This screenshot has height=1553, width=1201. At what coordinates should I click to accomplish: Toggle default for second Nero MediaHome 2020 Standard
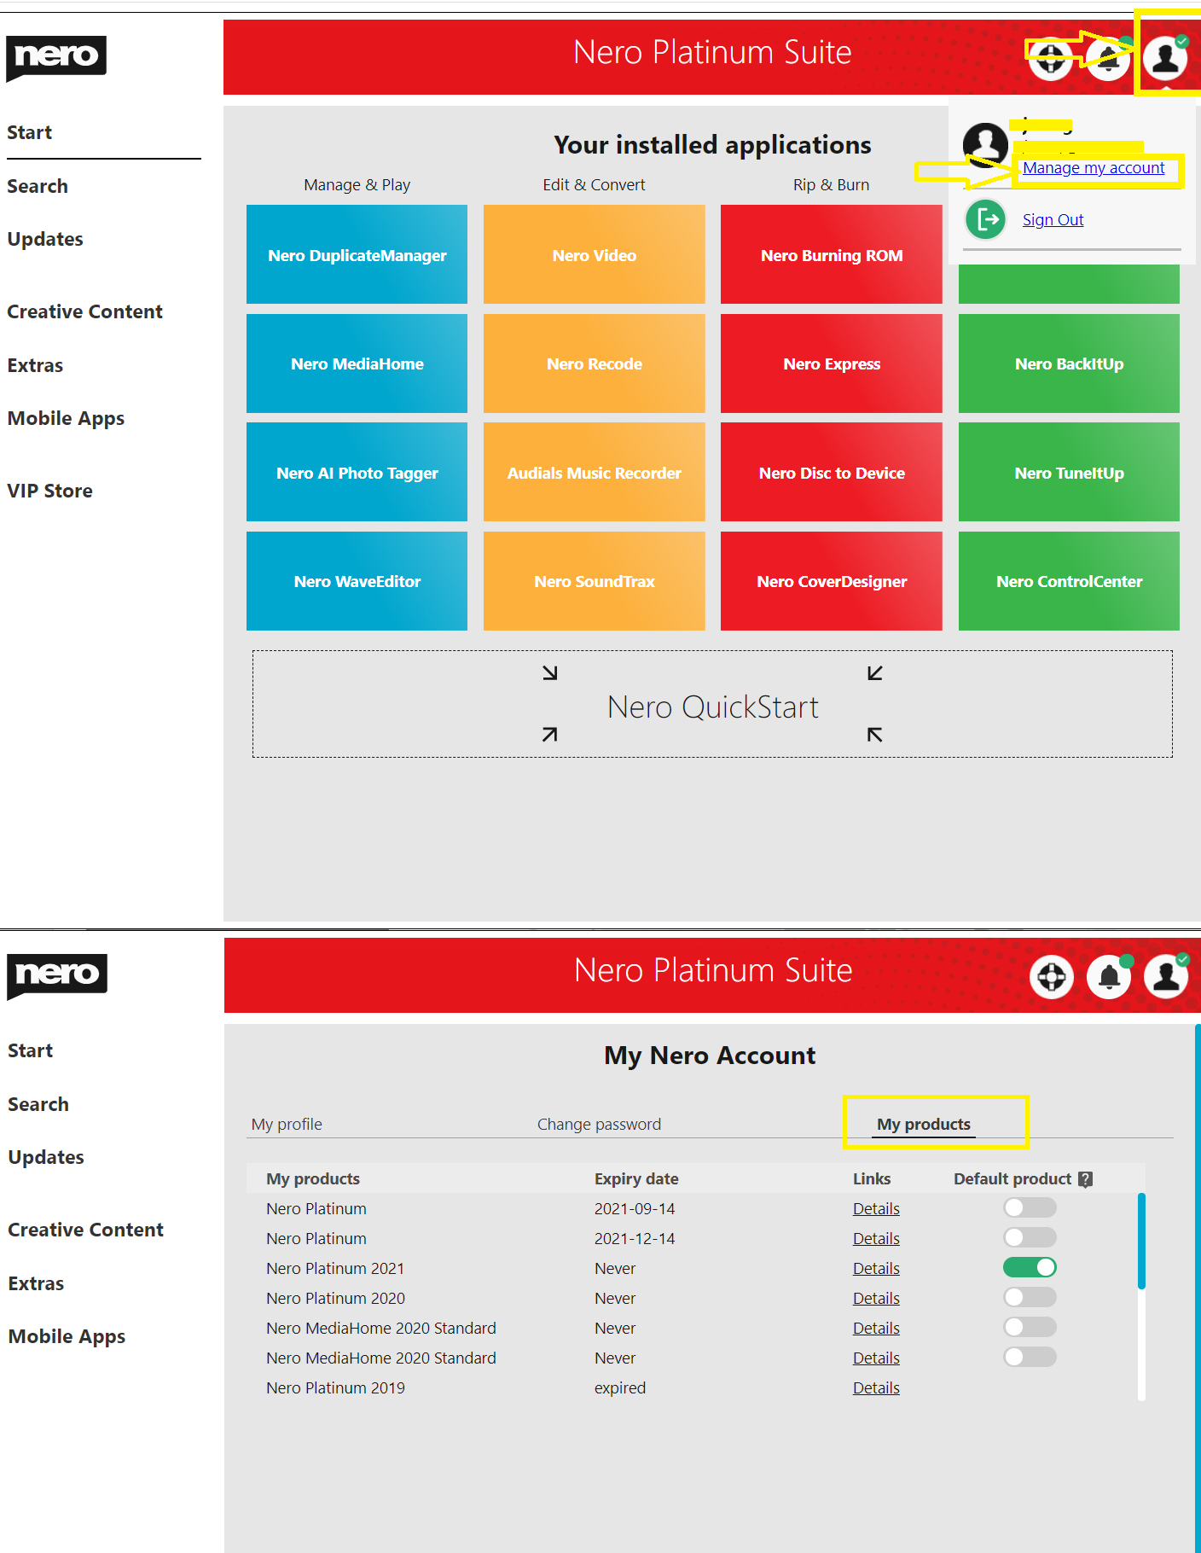tap(1030, 1357)
